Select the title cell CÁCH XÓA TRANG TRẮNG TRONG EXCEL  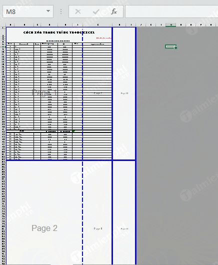click(59, 32)
